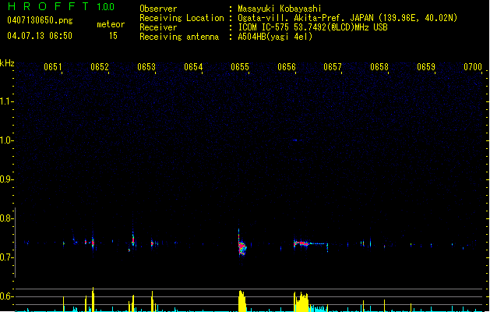Click the 0657 time axis marker
This screenshot has width=490, height=312.
pos(333,67)
